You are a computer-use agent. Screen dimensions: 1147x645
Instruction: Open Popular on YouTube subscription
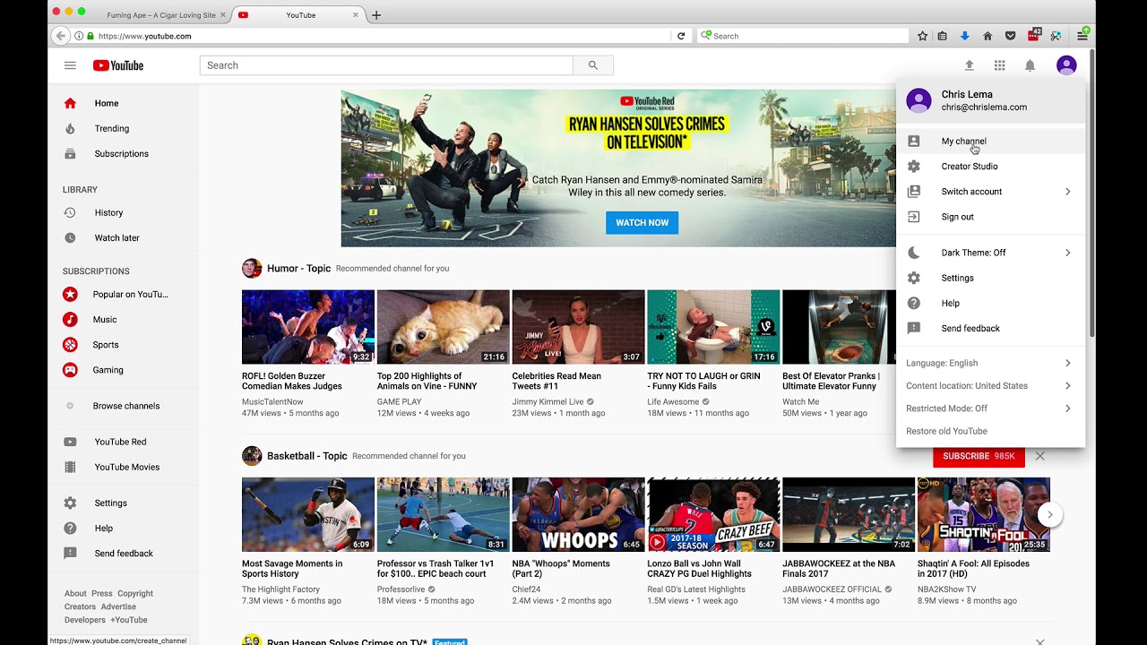124,294
